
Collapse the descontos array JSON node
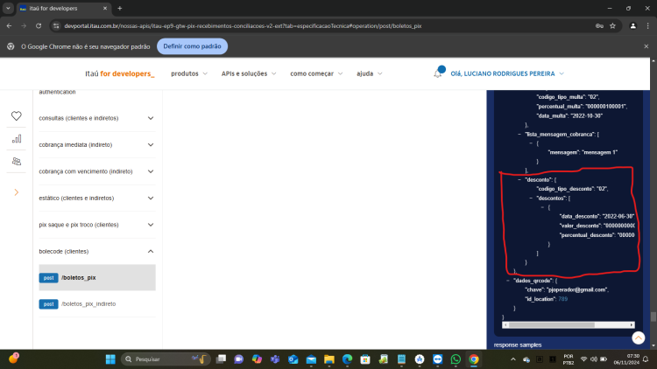[x=531, y=198]
